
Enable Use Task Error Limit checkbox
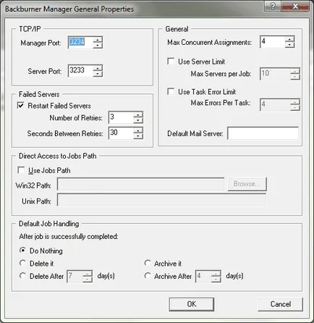(x=171, y=91)
